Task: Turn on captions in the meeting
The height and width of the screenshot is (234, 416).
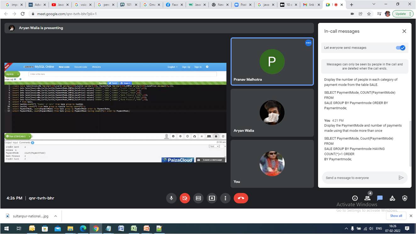Action: click(199, 198)
